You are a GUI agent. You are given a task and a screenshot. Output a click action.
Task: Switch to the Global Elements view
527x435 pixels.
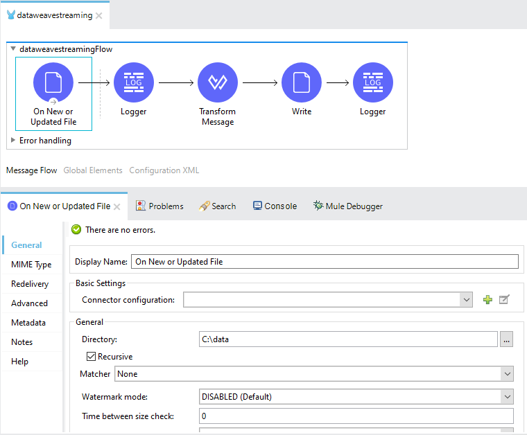click(x=93, y=170)
